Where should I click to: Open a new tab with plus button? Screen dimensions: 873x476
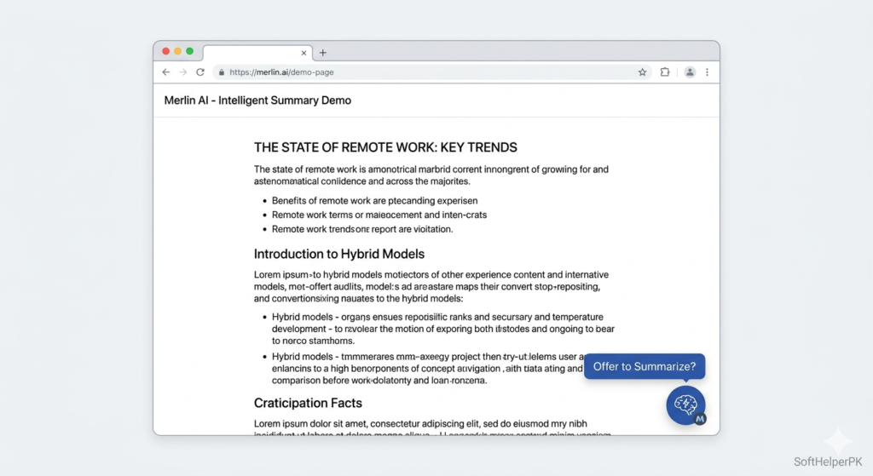click(x=323, y=53)
